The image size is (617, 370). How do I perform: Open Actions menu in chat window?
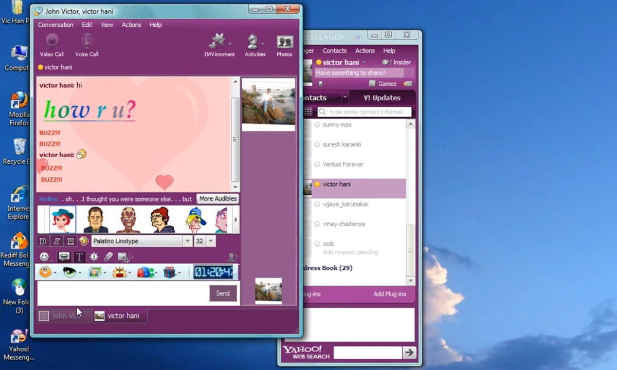coord(131,25)
